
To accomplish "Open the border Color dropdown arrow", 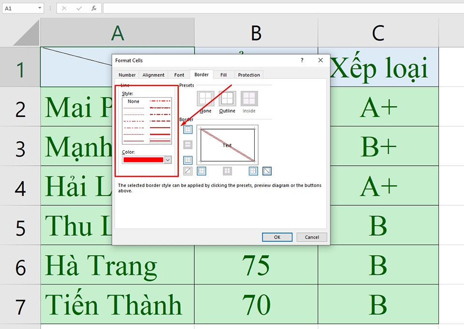I will tap(168, 160).
